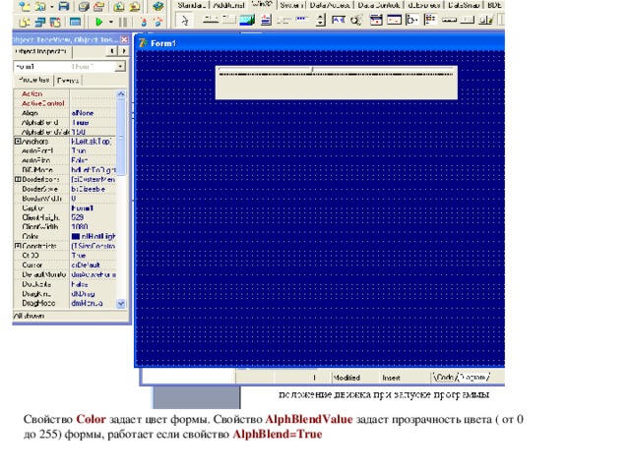Click the New Items toolbar icon
630x472 pixels.
pyautogui.click(x=25, y=6)
